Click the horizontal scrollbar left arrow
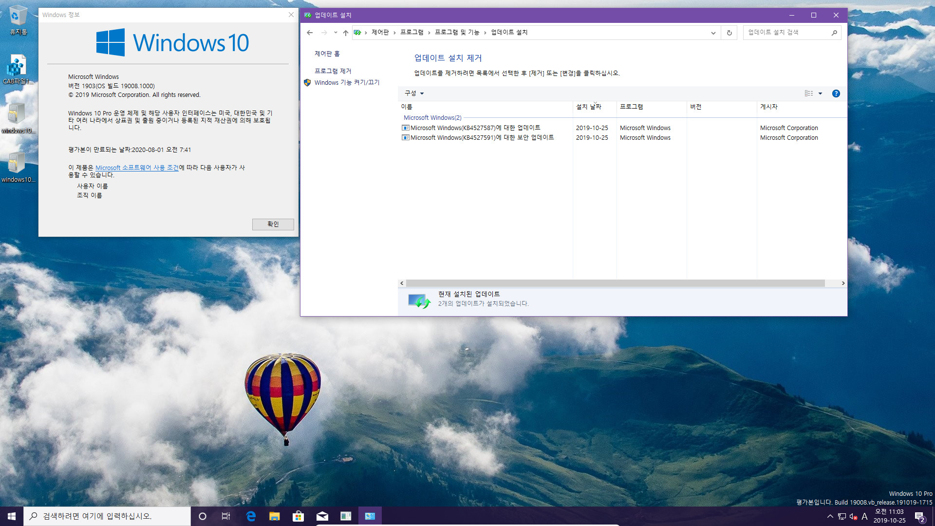The height and width of the screenshot is (526, 935). (x=402, y=283)
